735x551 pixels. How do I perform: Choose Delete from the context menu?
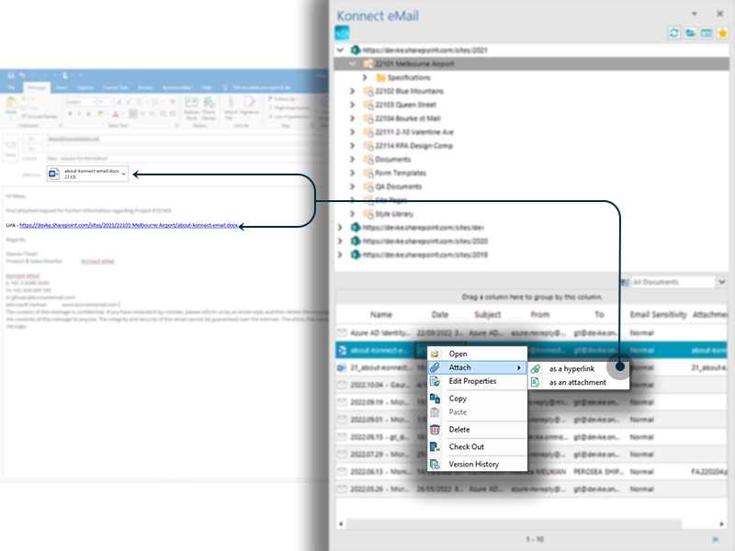click(477, 429)
